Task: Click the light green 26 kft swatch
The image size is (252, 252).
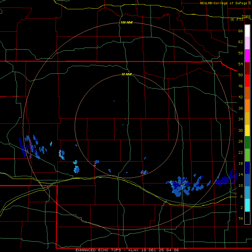Action: pos(247,155)
